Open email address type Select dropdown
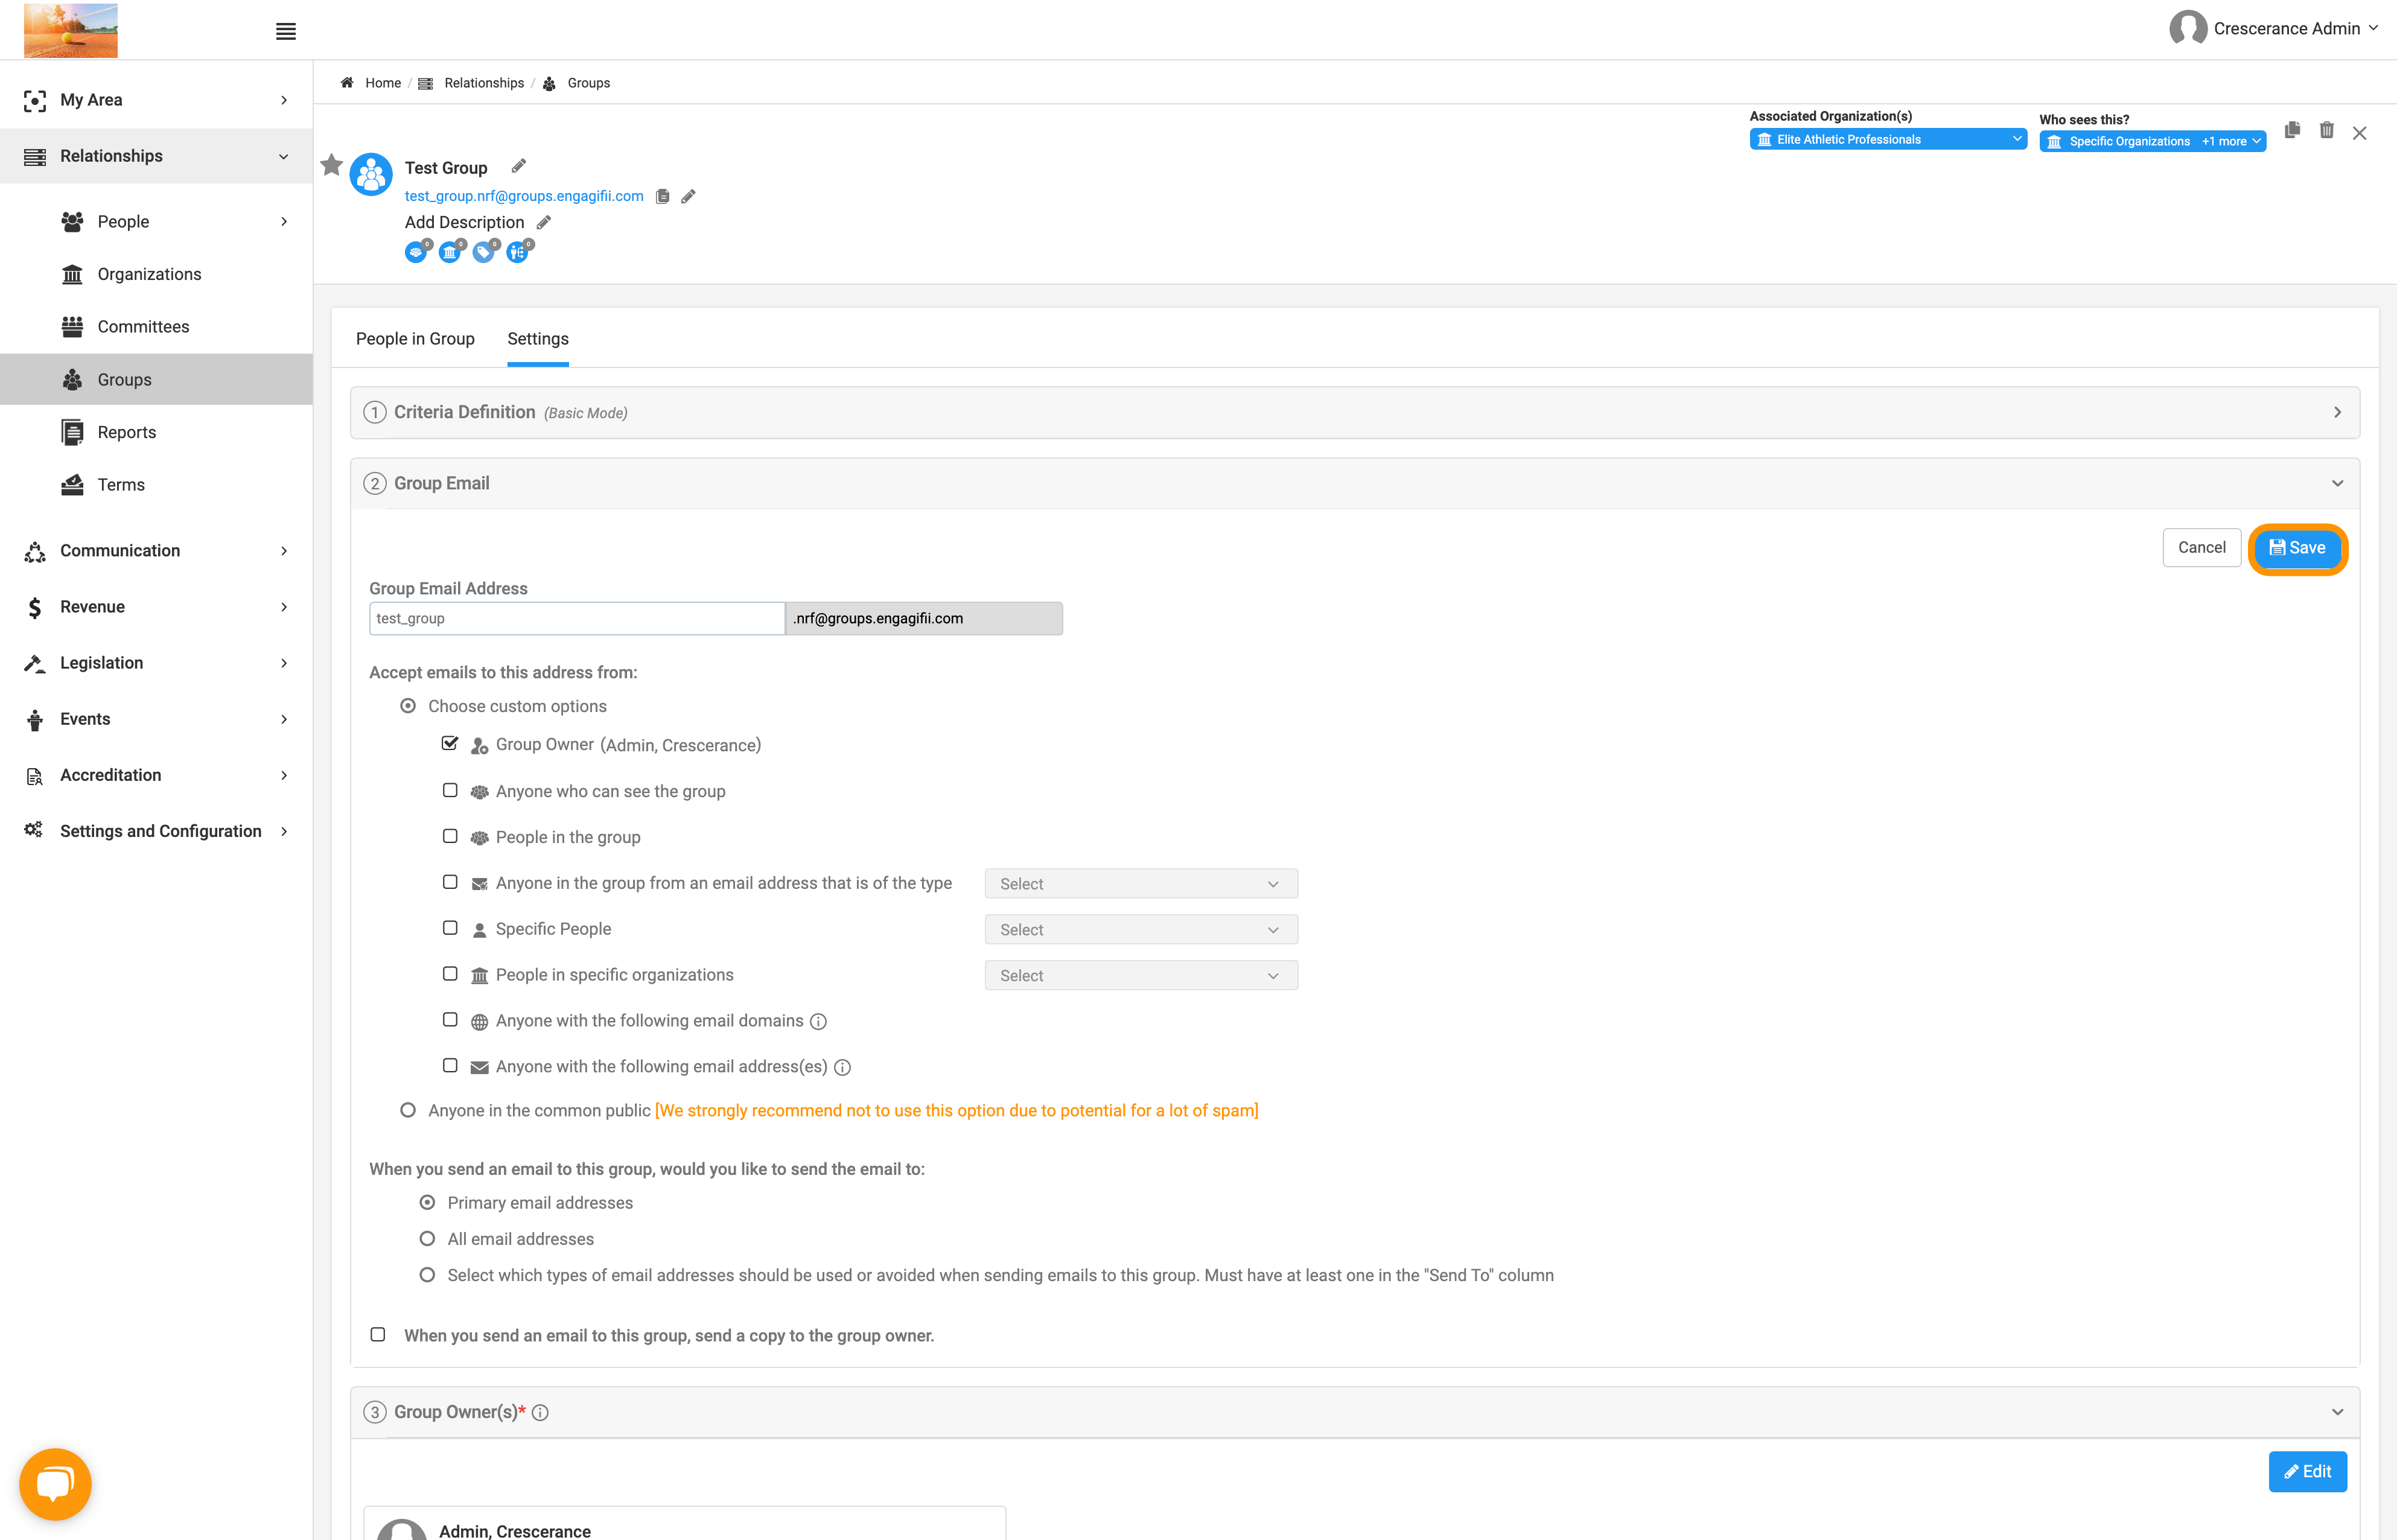2397x1540 pixels. (1141, 884)
